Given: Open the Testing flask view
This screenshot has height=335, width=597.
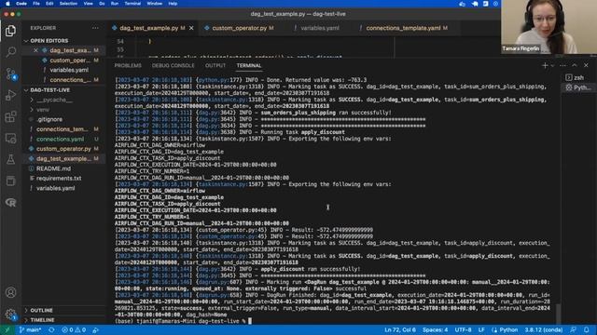Looking at the screenshot, I should (10, 159).
